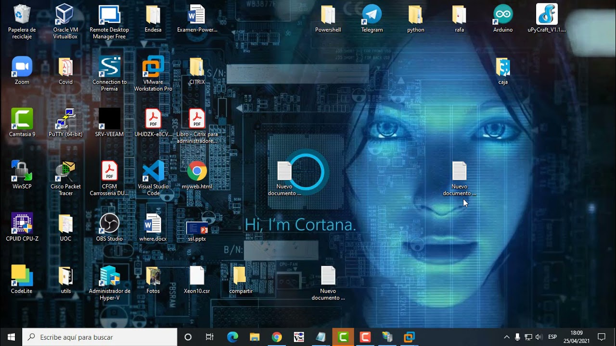This screenshot has width=616, height=346.
Task: Open the VNC viewer taskbar icon
Action: pos(299,337)
